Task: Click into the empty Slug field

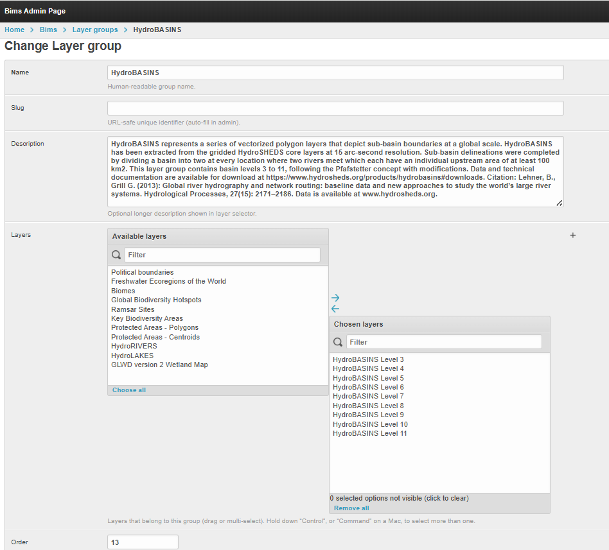Action: 335,108
